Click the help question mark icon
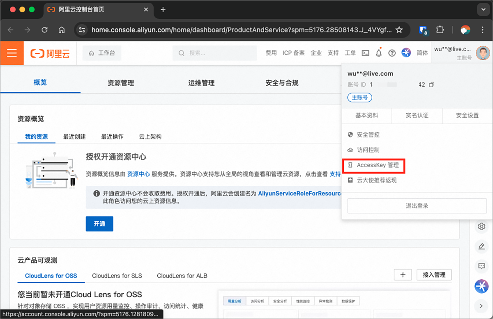 pyautogui.click(x=392, y=53)
